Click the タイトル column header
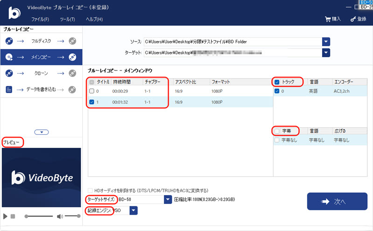 (103, 82)
